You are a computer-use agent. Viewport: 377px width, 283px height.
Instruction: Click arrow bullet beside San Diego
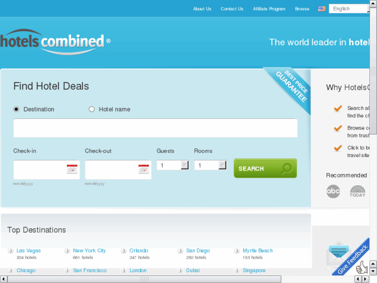coord(180,251)
